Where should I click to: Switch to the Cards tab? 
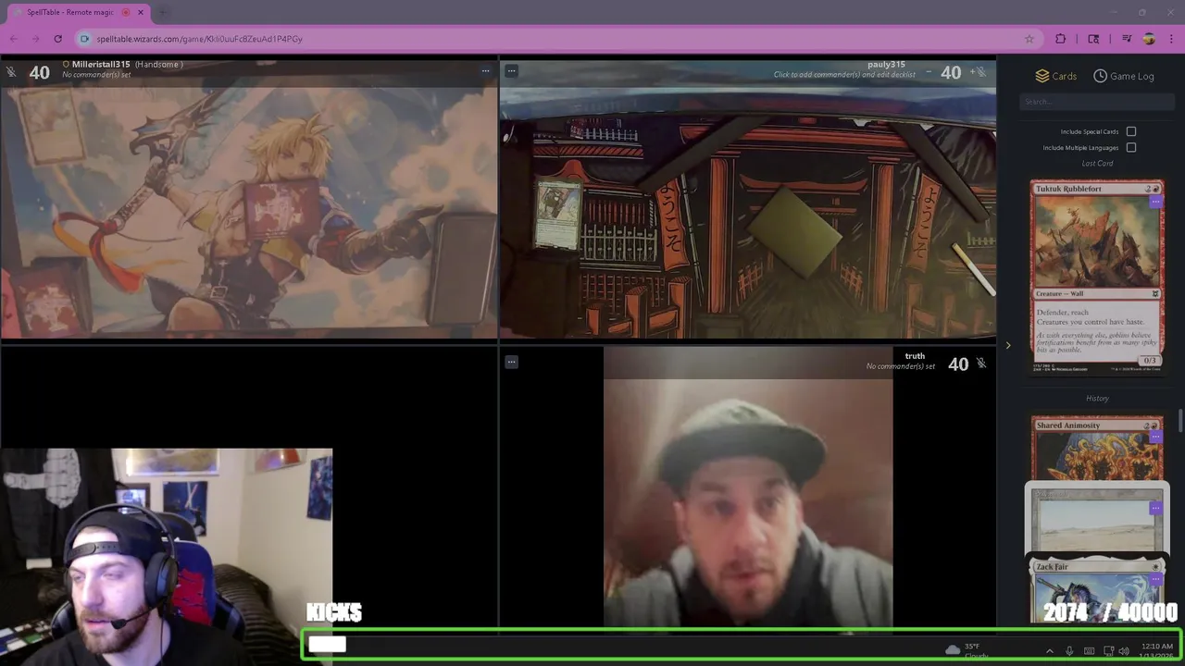pos(1055,76)
